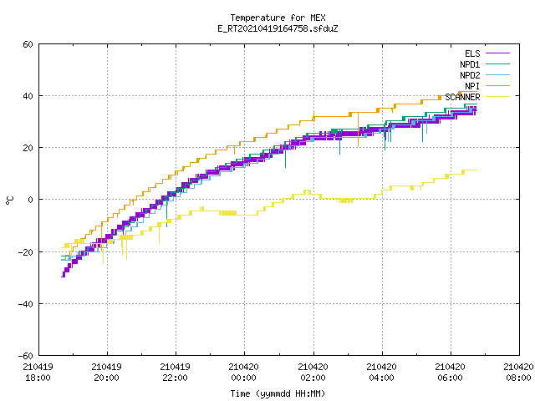
Task: Click the y-axis label -40
Action: coord(26,304)
